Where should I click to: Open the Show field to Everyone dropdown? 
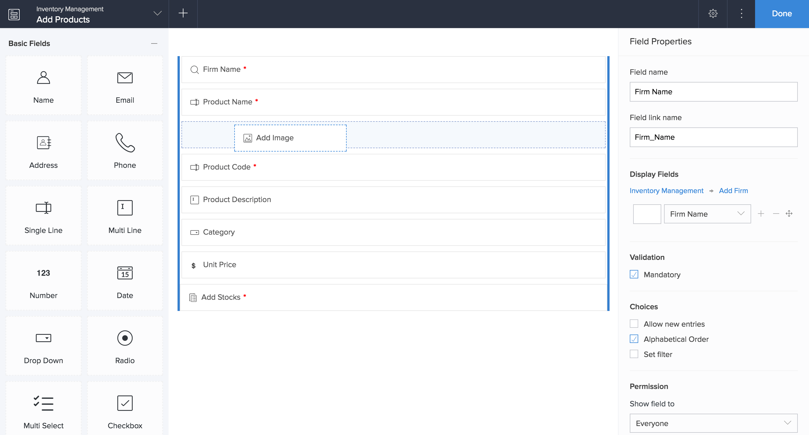click(x=713, y=423)
